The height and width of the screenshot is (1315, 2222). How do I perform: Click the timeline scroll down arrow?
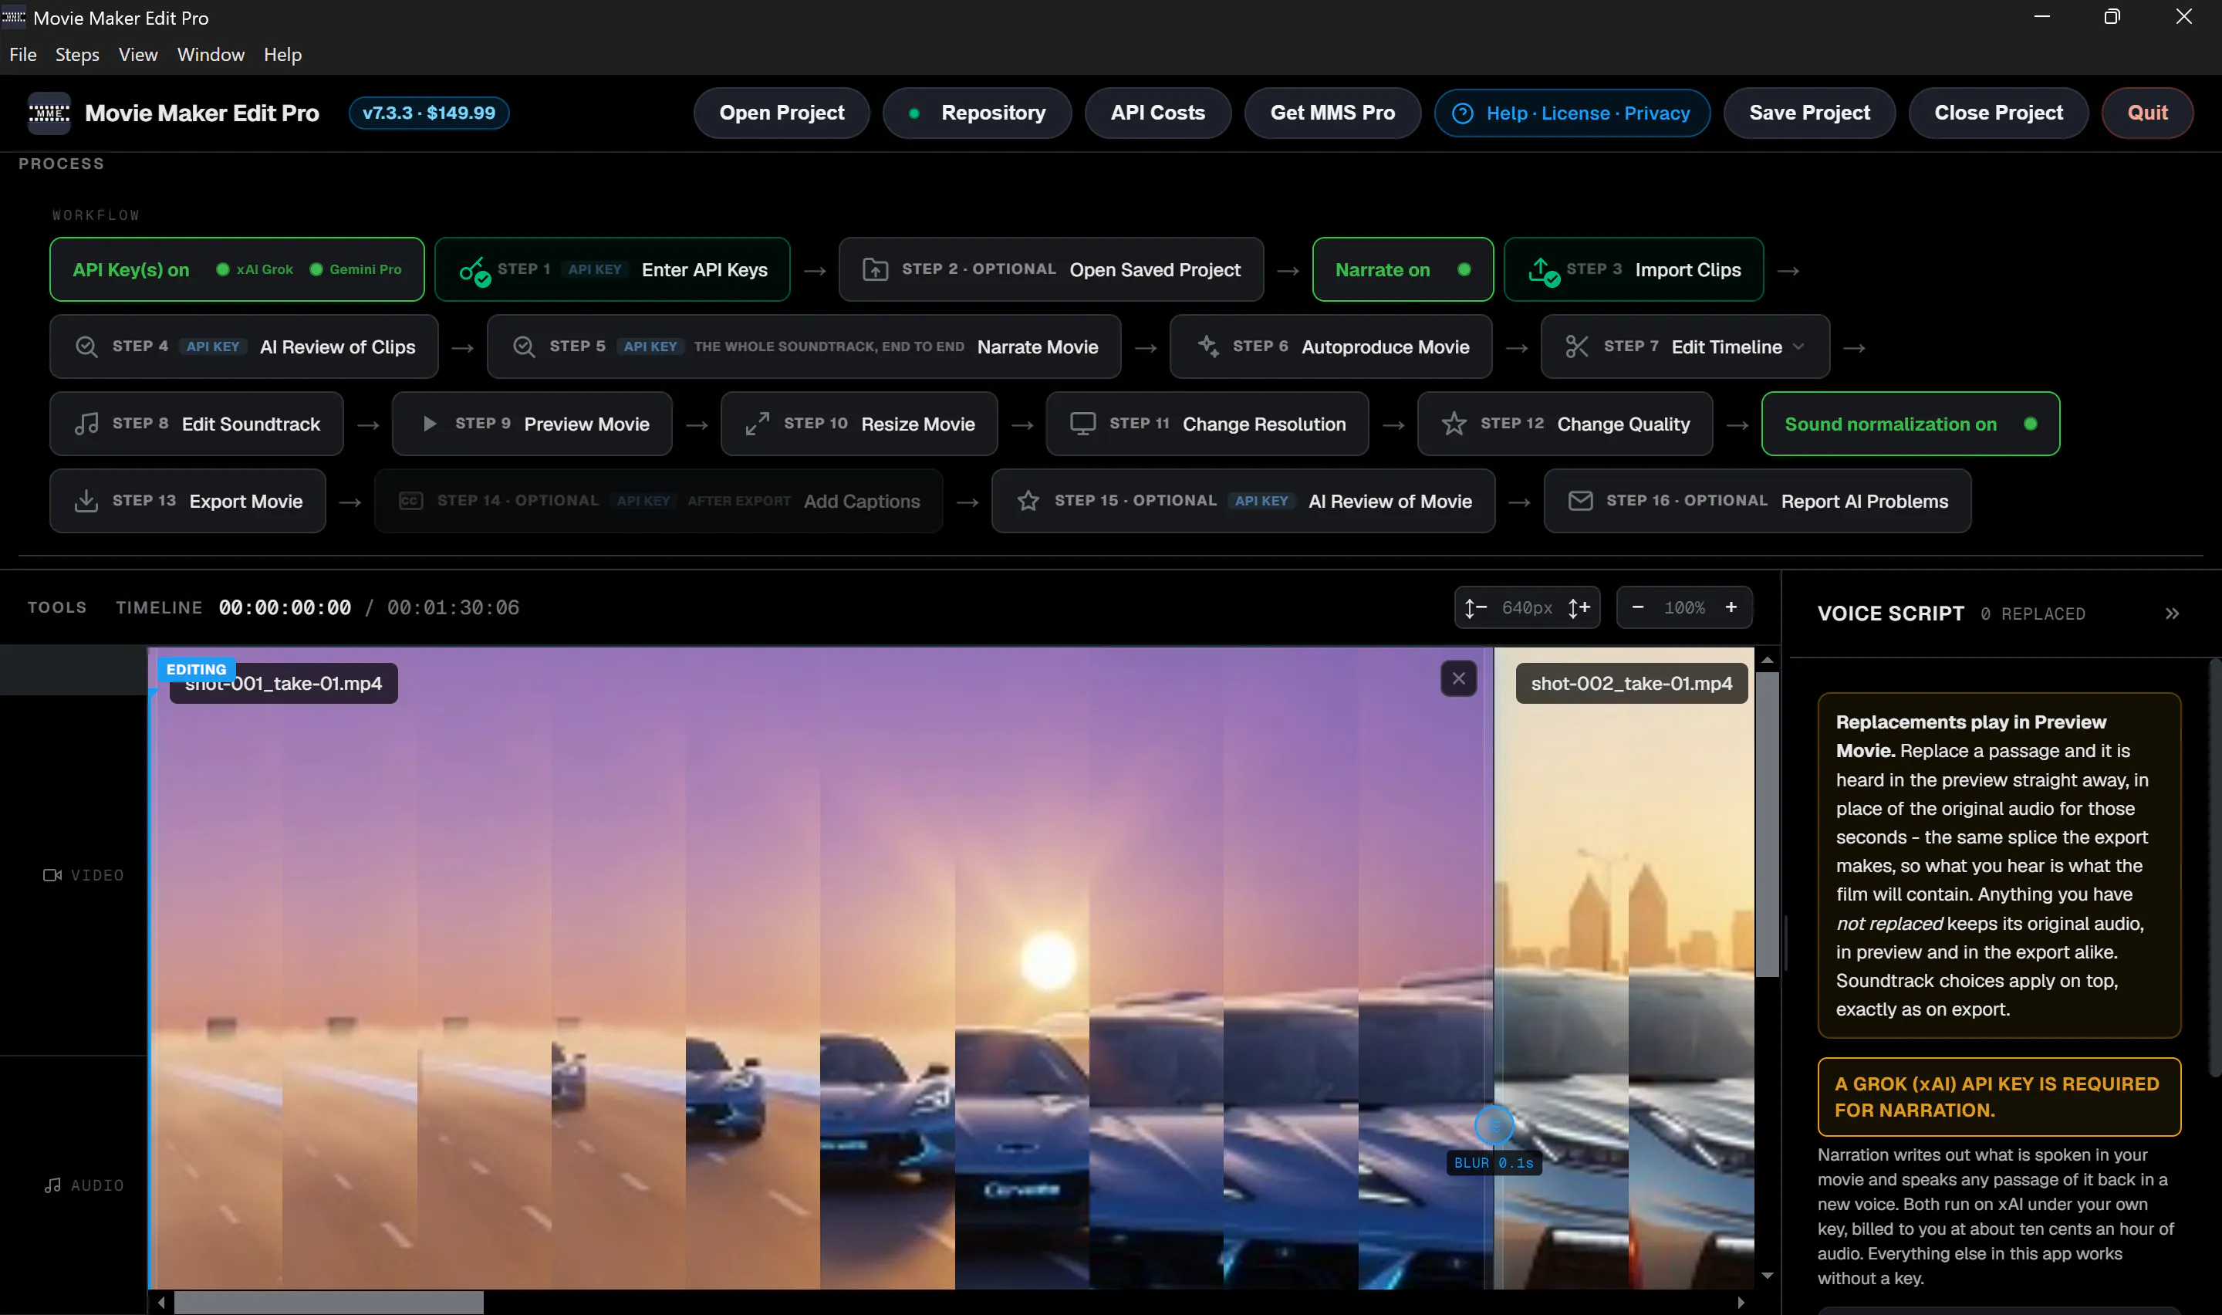[1767, 1276]
